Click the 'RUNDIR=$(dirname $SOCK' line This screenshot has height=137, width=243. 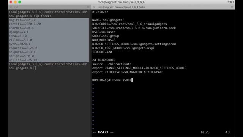(x=112, y=80)
